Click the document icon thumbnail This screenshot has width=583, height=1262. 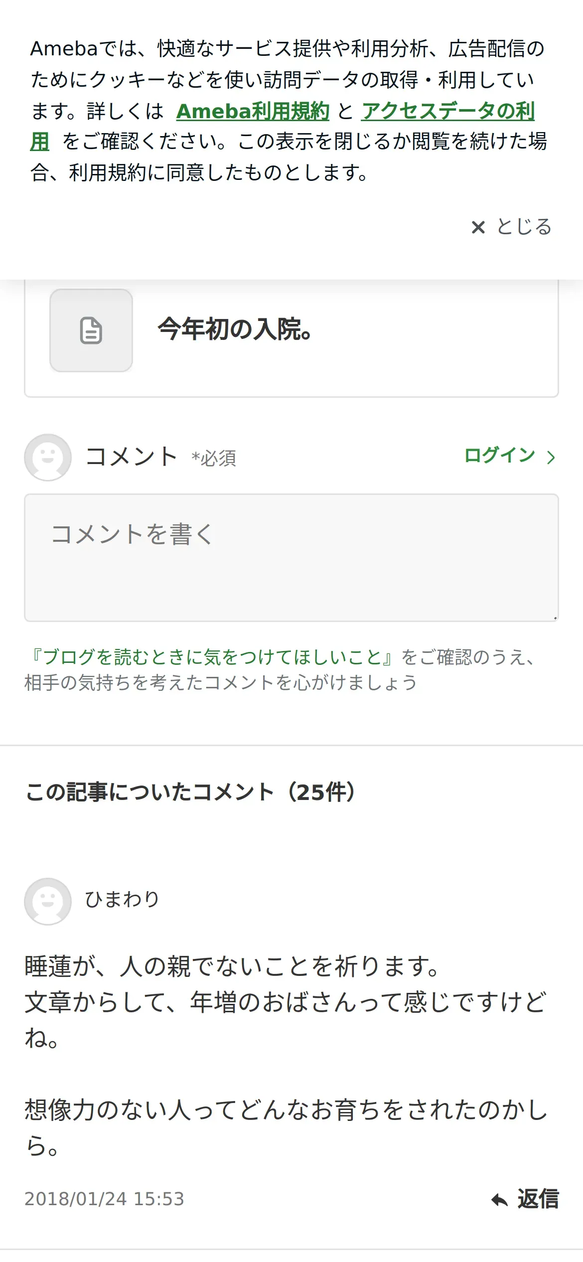tap(91, 330)
